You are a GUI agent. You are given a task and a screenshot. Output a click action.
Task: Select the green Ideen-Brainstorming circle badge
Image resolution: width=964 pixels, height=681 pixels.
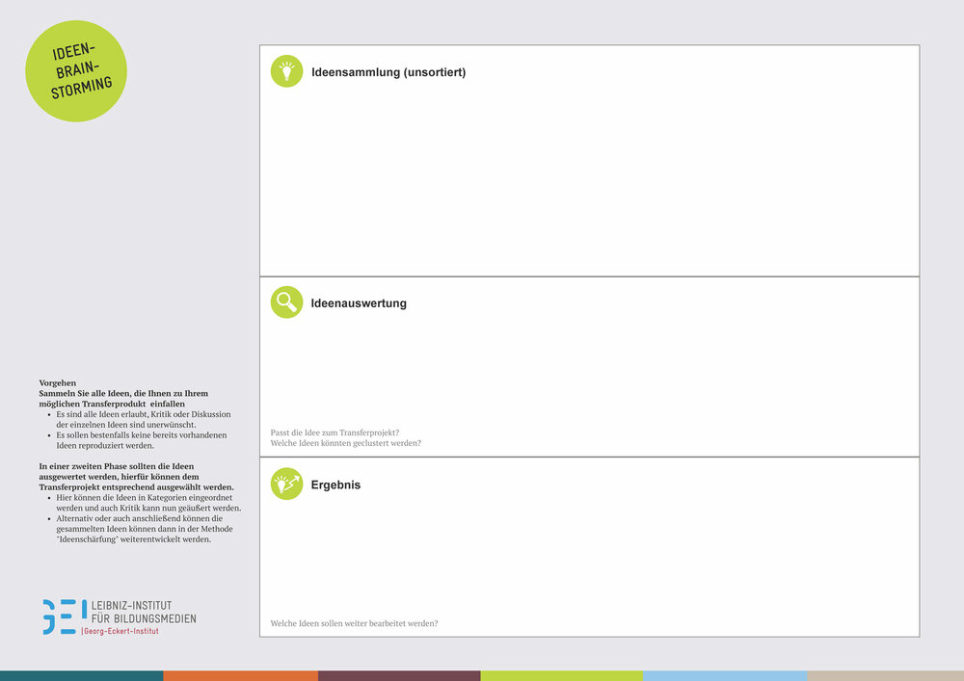coord(76,71)
